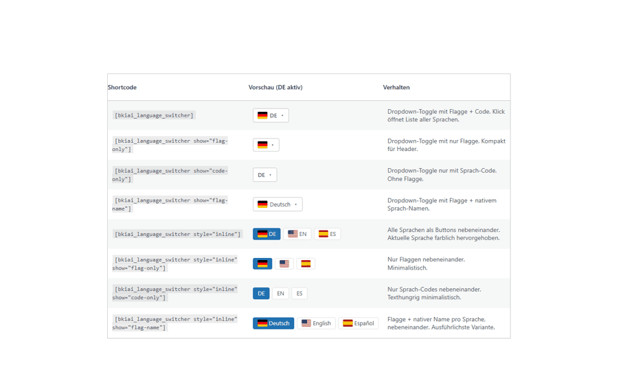The width and height of the screenshot is (623, 376).
Task: Select the code-only ES inline button
Action: pyautogui.click(x=299, y=294)
